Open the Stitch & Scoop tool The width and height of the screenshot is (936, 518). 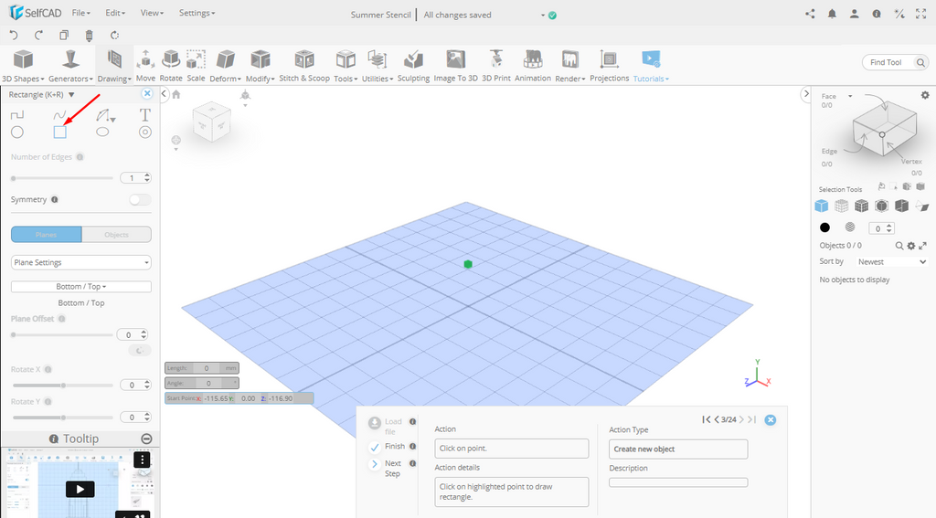(x=304, y=65)
